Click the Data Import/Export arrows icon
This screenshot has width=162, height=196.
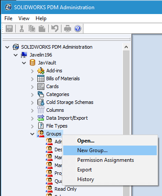(x=41, y=118)
